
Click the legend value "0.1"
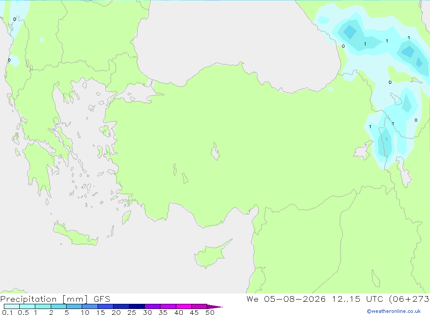[x=7, y=312]
